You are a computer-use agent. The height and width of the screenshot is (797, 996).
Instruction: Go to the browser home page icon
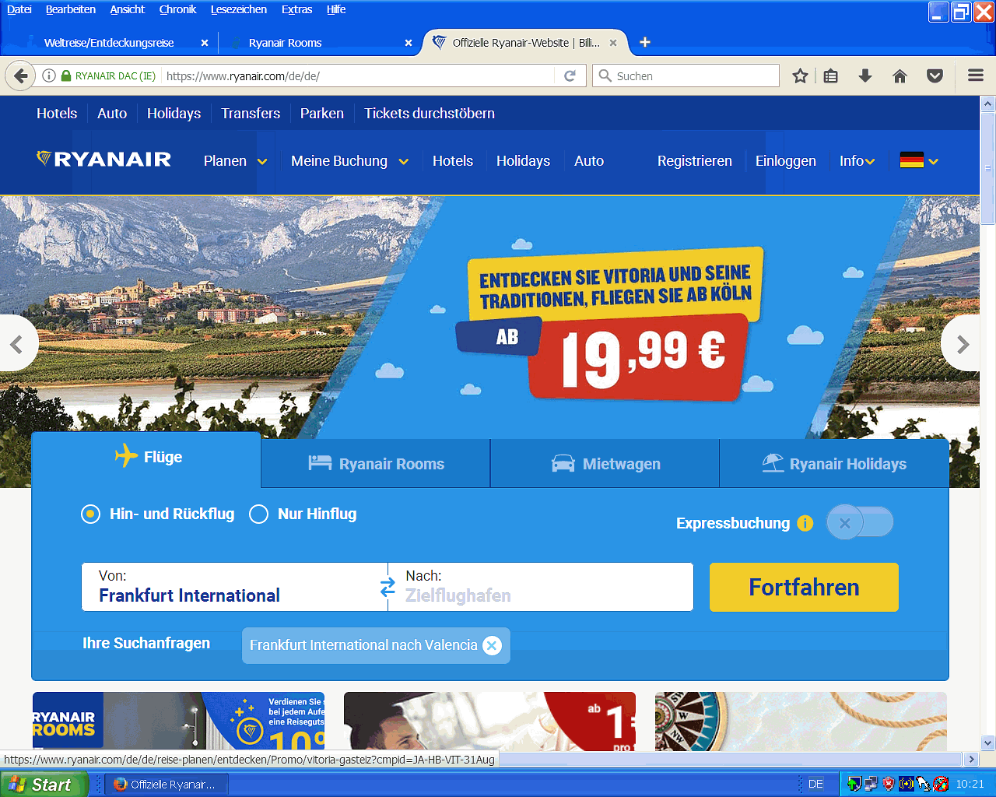[900, 75]
